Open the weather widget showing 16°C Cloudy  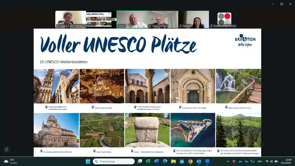pos(11,161)
